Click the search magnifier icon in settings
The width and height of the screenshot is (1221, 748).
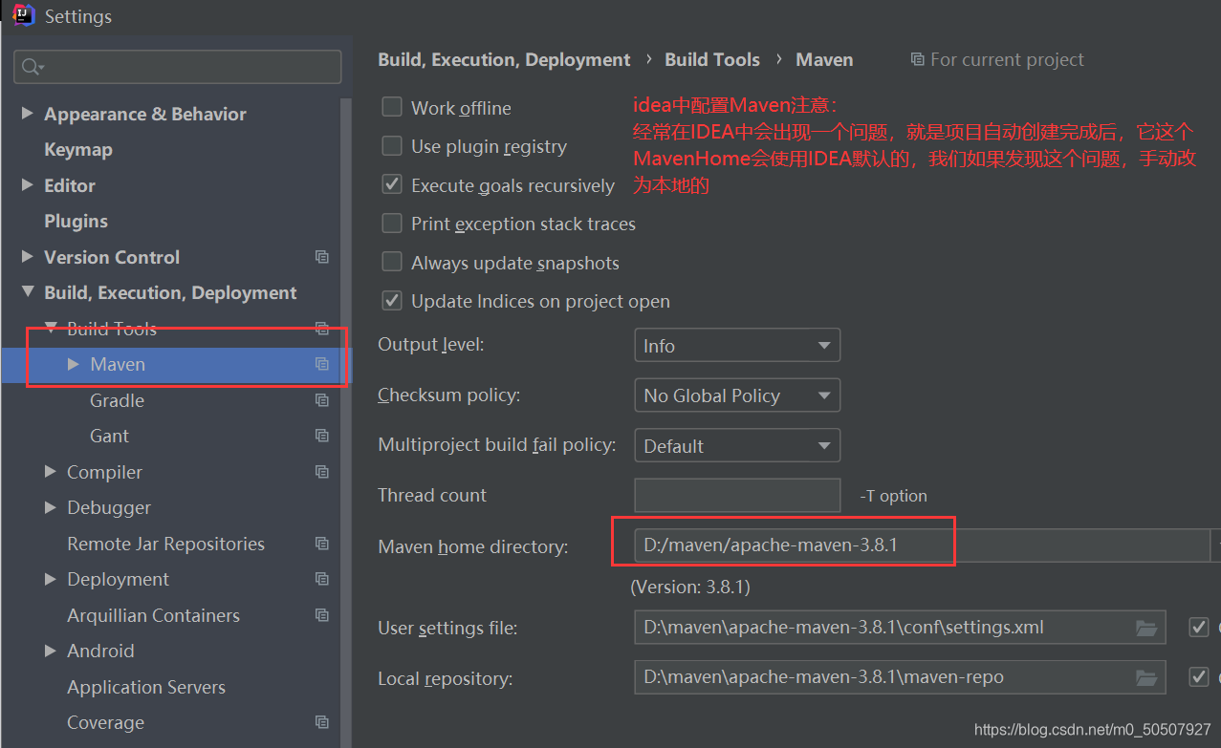point(32,67)
